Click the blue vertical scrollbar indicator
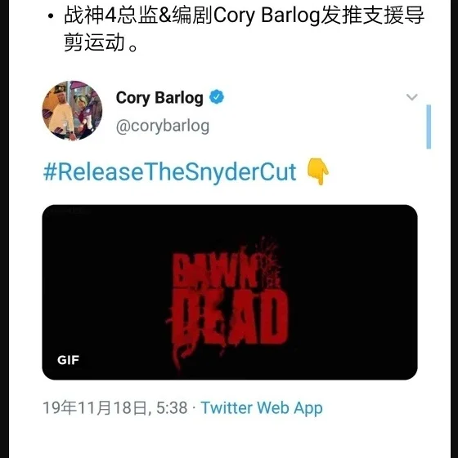458x458 pixels. click(429, 127)
